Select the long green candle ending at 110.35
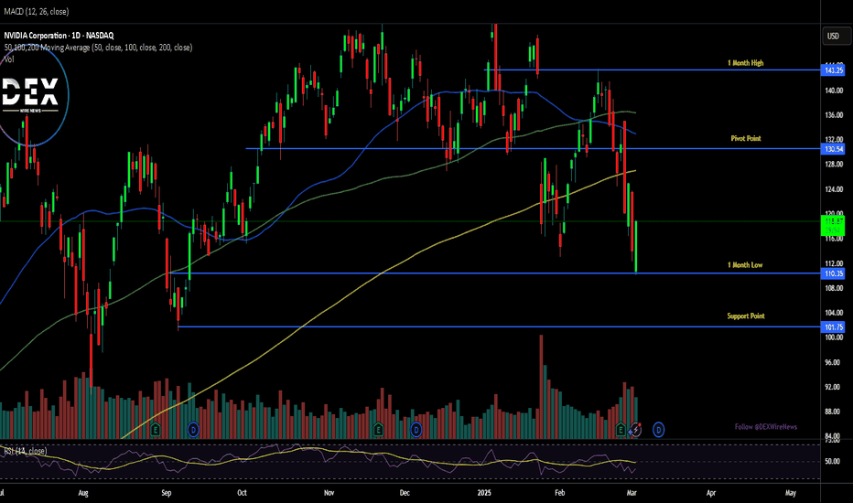 [x=636, y=247]
